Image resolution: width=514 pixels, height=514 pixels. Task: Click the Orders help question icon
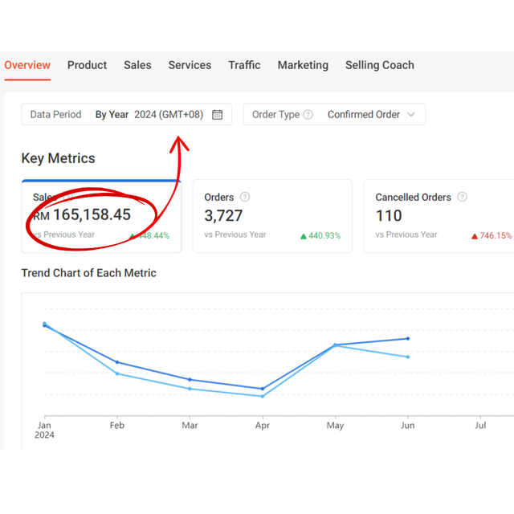point(244,197)
